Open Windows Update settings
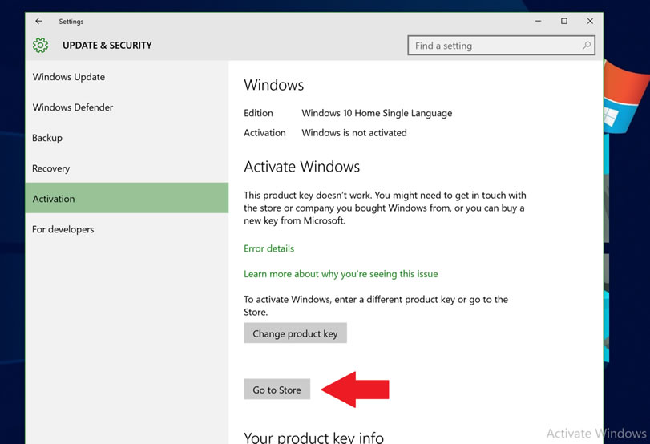Image resolution: width=650 pixels, height=444 pixels. [x=127, y=77]
